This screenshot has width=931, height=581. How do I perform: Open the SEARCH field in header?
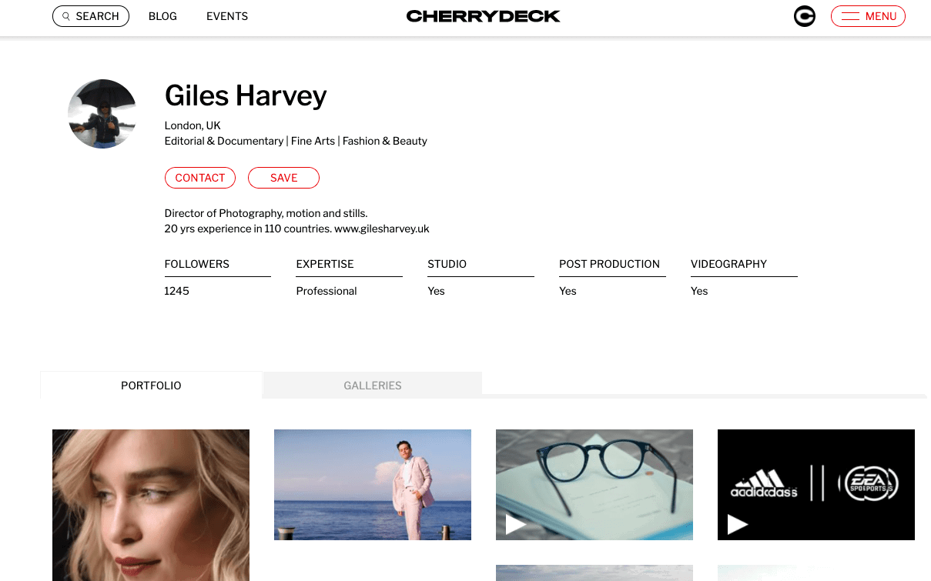[91, 16]
